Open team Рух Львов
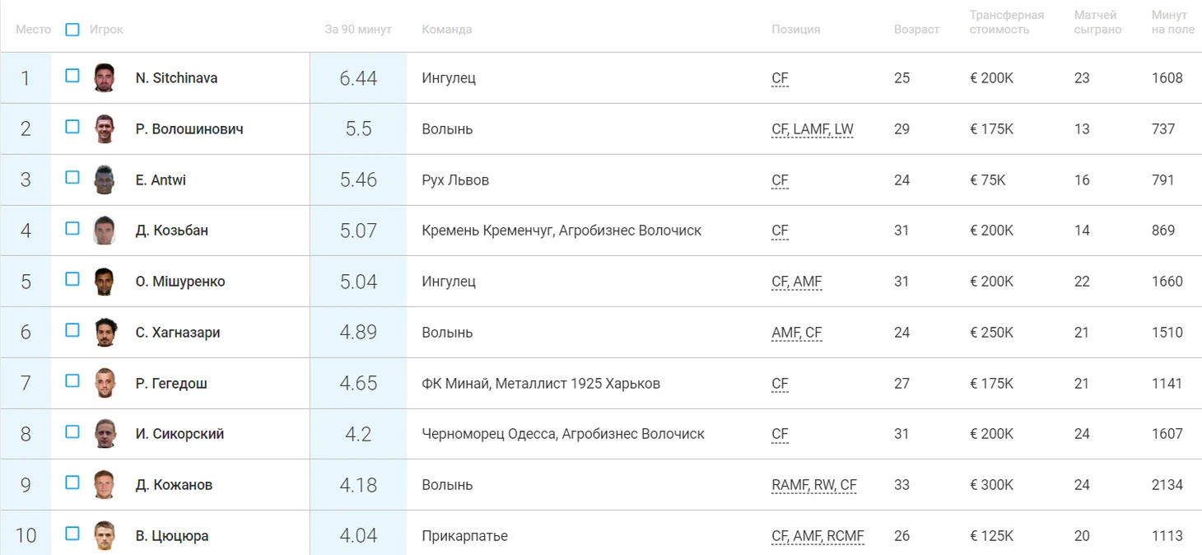Viewport: 1202px width, 555px height. (454, 180)
